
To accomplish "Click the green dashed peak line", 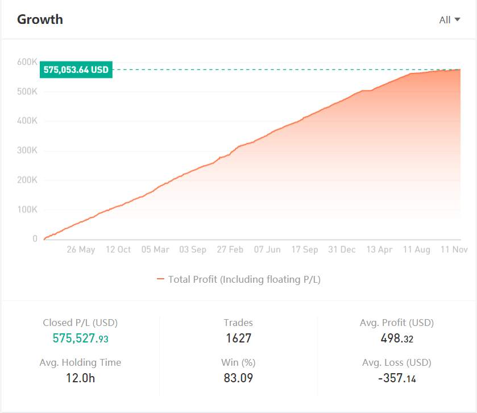I will point(286,70).
